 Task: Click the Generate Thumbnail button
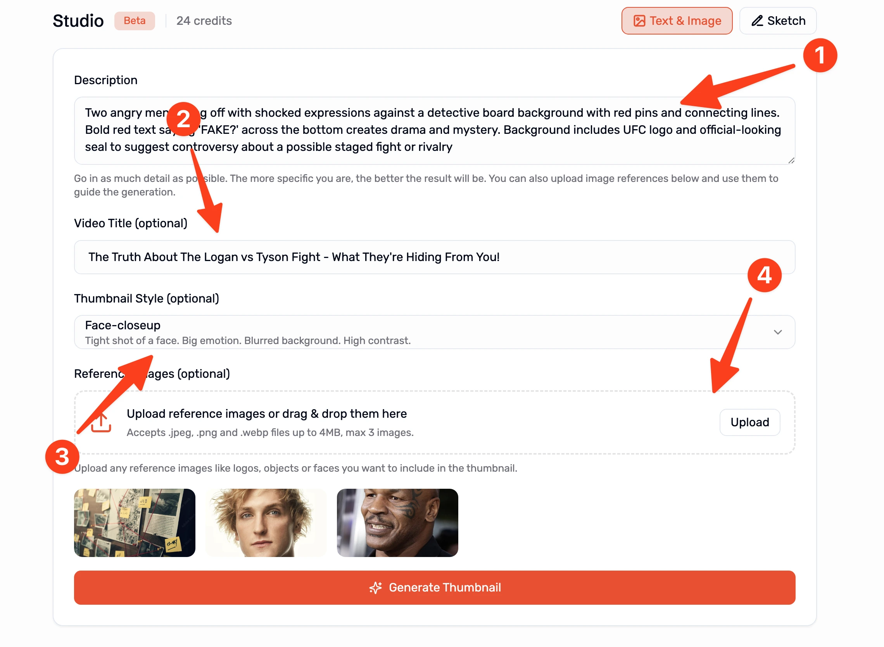pyautogui.click(x=435, y=588)
